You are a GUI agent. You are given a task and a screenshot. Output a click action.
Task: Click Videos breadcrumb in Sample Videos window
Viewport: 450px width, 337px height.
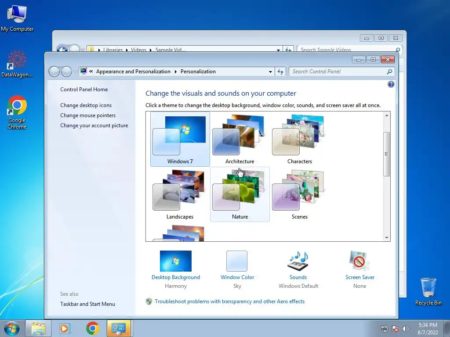point(138,50)
